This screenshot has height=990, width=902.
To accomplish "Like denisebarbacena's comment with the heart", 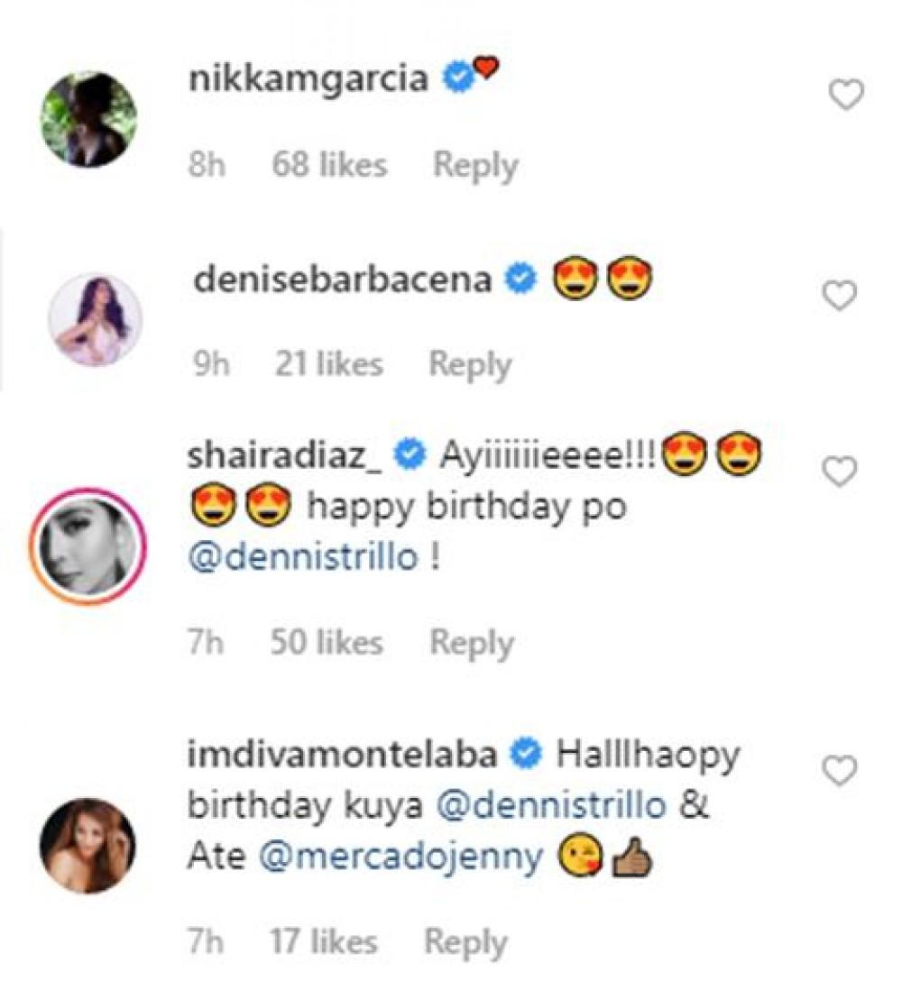I will pos(840,296).
